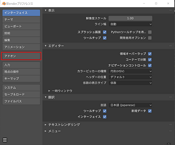This screenshot has width=175, height=145.
Task: Open ライン幅 dropdown set to 自動
Action: click(x=130, y=24)
